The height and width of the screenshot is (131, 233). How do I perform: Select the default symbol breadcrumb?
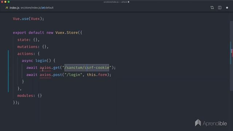(x=50, y=8)
